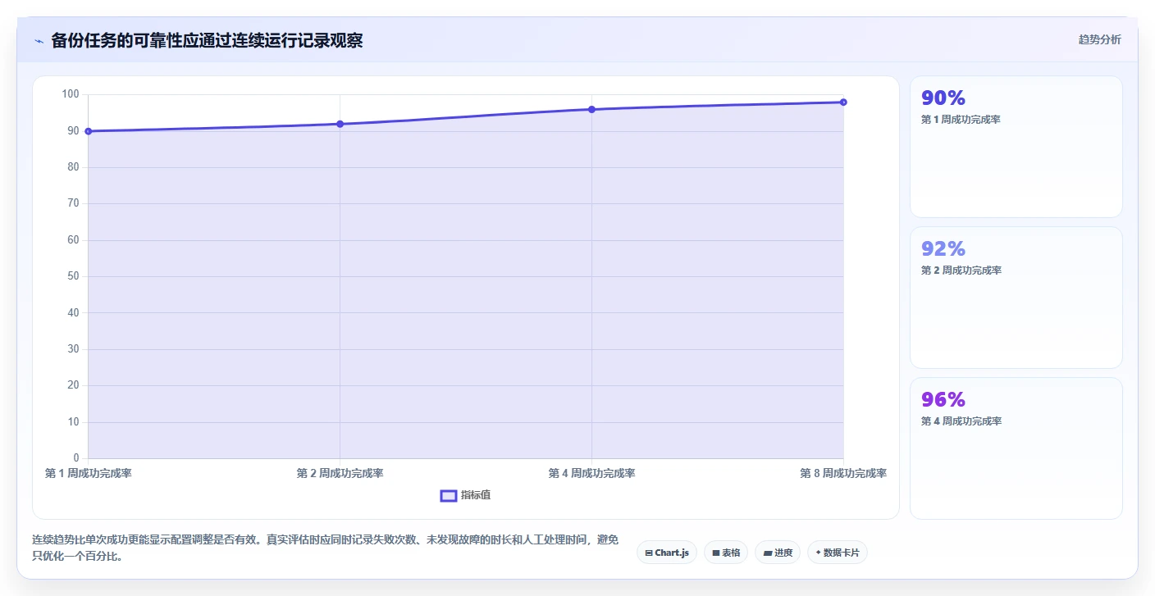This screenshot has width=1155, height=596.
Task: Click the Chart.js chip icon
Action: point(649,553)
